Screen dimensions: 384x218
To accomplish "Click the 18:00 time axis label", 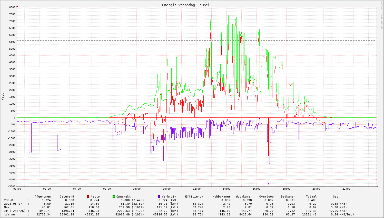I will tap(286, 189).
